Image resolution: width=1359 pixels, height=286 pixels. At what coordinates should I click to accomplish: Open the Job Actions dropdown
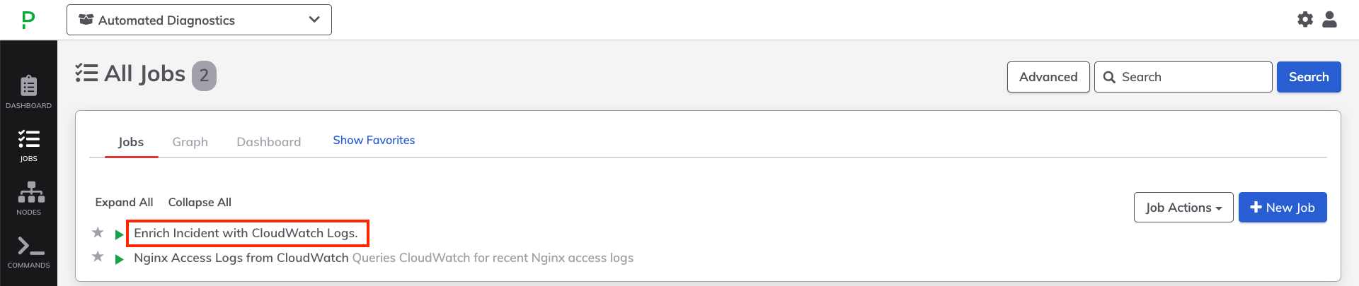(x=1183, y=208)
